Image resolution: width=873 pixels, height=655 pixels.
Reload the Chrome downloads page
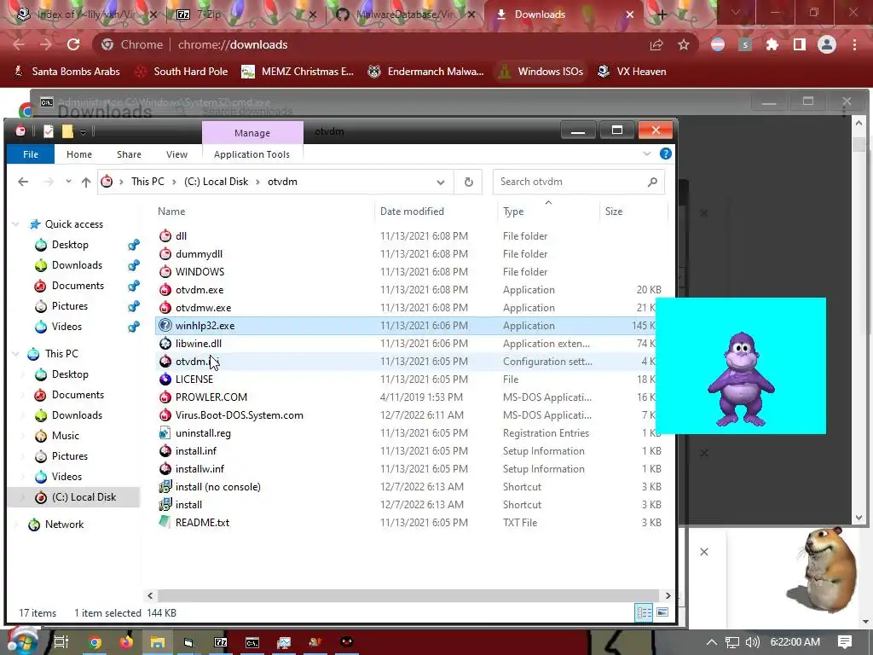73,44
